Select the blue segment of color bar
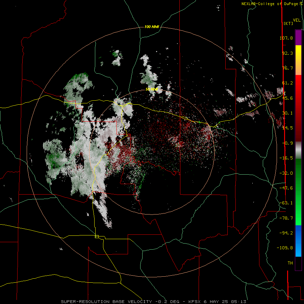This screenshot has width=304, height=304. pyautogui.click(x=298, y=241)
